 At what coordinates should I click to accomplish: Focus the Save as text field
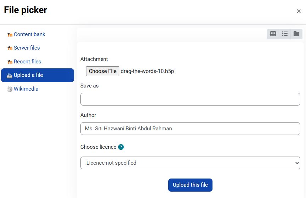190,99
